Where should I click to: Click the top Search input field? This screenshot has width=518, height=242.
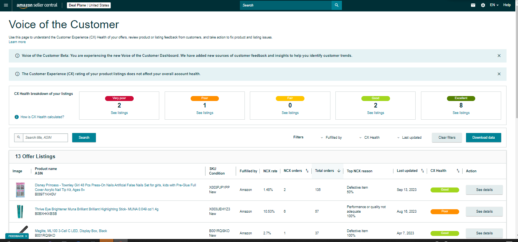click(x=286, y=5)
